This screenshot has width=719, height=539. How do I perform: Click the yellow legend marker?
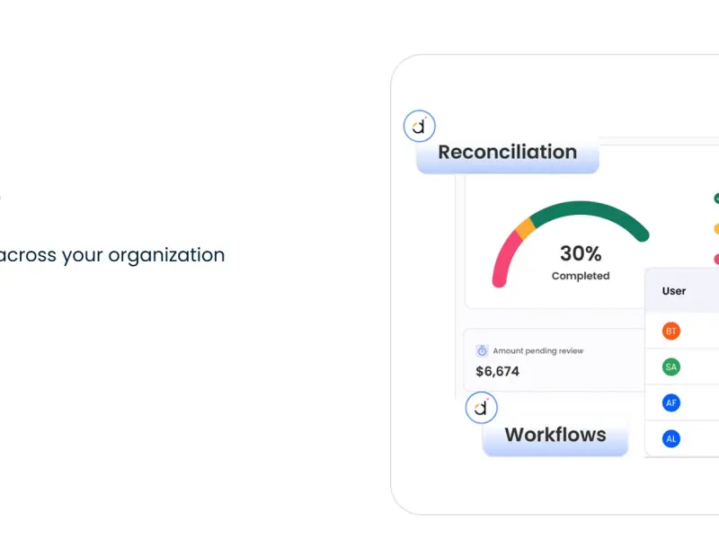(716, 229)
